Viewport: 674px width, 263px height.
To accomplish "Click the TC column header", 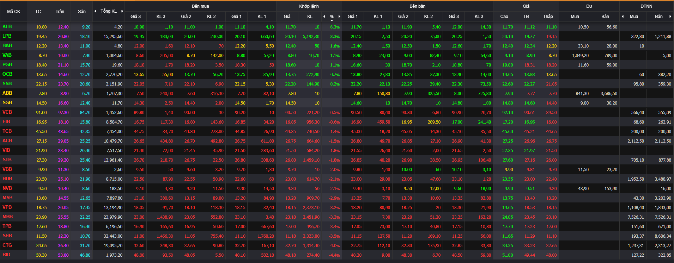I will click(38, 12).
